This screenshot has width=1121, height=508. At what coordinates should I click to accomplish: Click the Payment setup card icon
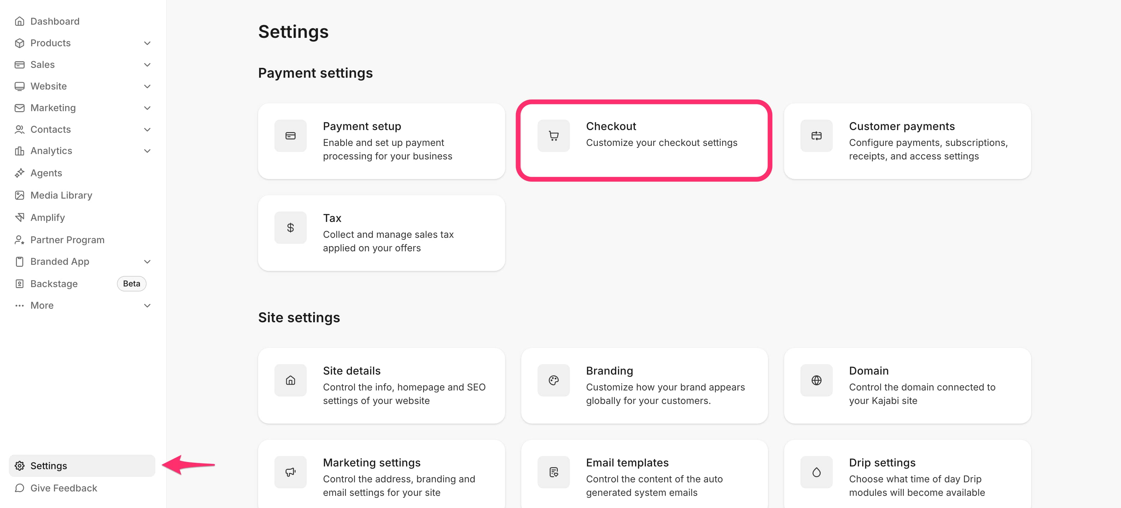pyautogui.click(x=290, y=136)
